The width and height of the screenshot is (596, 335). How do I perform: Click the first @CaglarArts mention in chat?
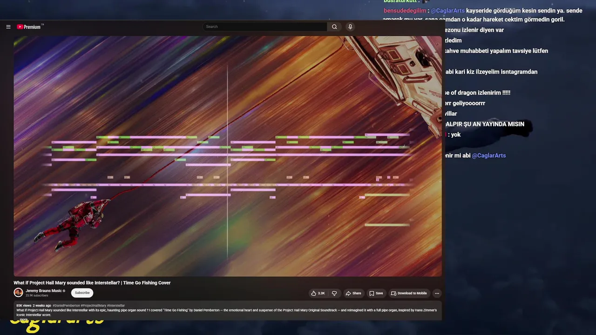point(447,11)
